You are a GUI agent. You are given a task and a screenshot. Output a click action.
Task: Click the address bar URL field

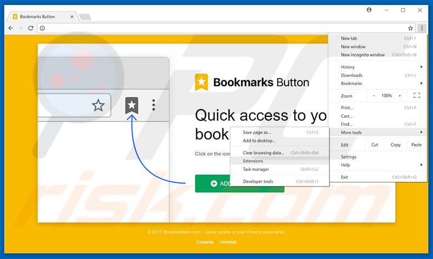[x=219, y=28]
